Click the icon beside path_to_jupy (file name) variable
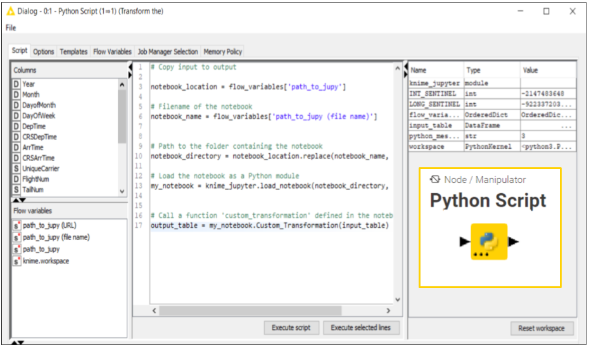 point(16,237)
